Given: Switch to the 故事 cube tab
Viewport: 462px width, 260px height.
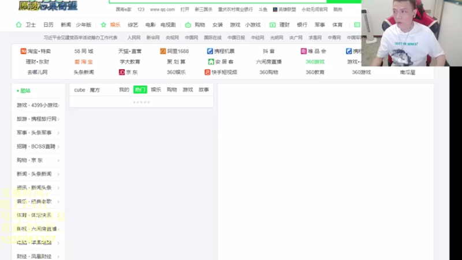Looking at the screenshot, I should pyautogui.click(x=204, y=90).
